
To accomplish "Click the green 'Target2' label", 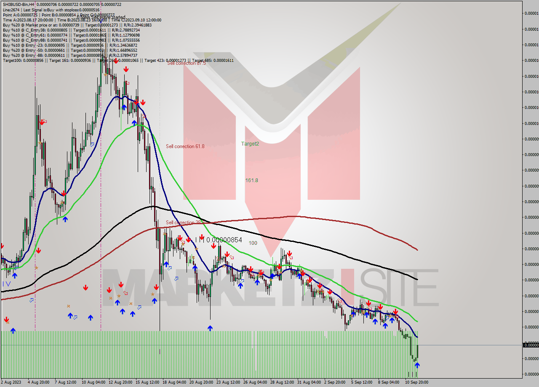I will click(x=250, y=143).
